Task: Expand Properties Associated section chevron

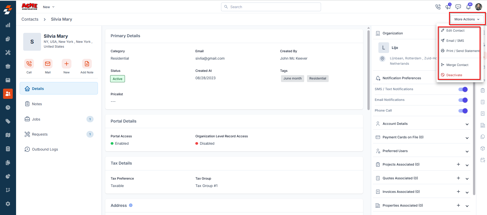Action: [467, 206]
